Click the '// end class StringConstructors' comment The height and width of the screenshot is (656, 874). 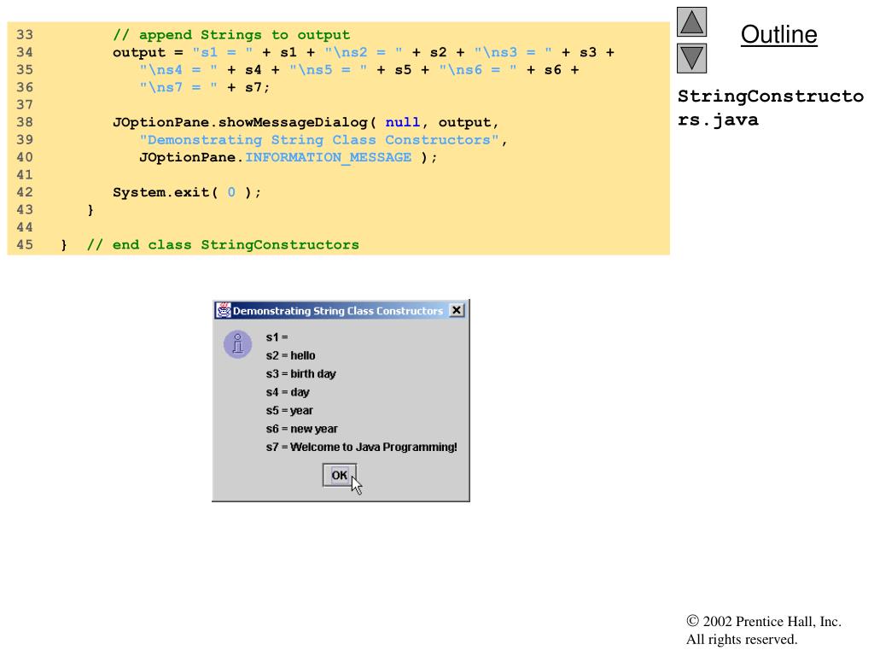[x=223, y=245]
